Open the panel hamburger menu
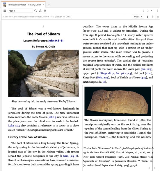Viewport: 160px width, 171px height. pyautogui.click(x=5, y=10)
